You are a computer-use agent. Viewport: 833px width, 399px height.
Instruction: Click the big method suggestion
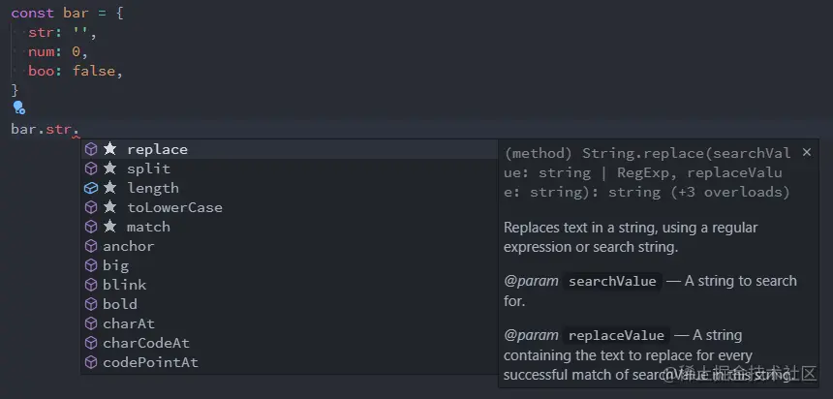pos(115,265)
